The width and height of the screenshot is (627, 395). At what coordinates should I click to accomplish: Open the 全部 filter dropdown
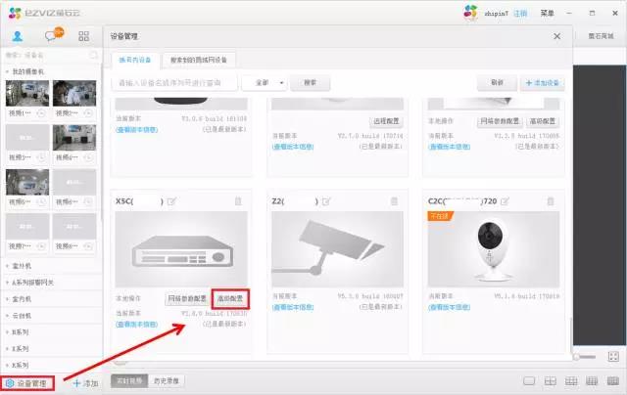coord(264,83)
